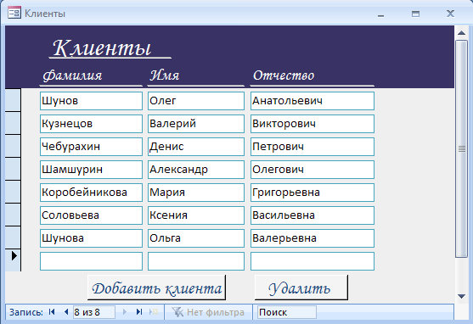Select the Кузнецов surname field
The width and height of the screenshot is (473, 324).
[91, 124]
